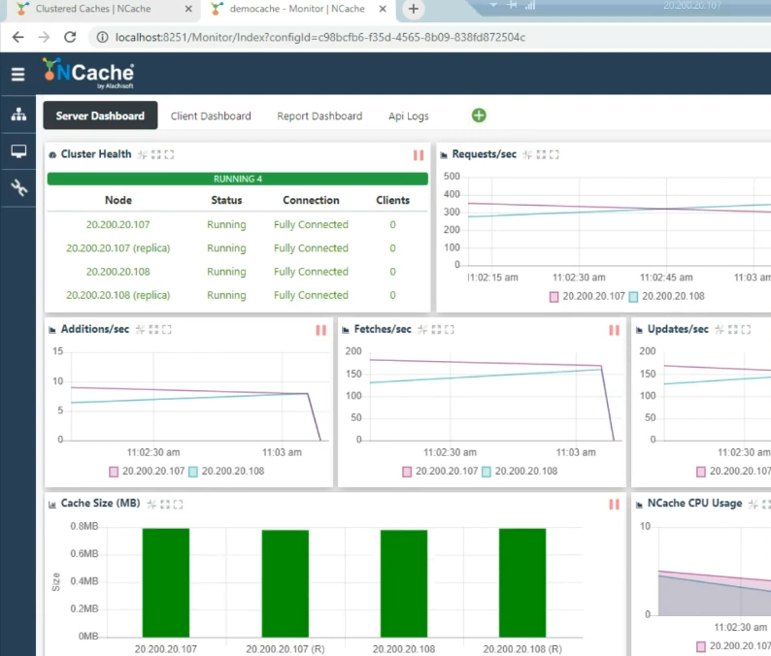Click the dashed-square maximize icon on Requests/sec
Image resolution: width=771 pixels, height=656 pixels.
541,155
